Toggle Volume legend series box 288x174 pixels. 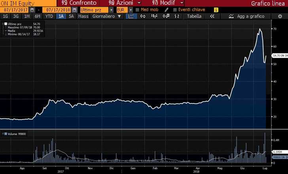click(6, 134)
